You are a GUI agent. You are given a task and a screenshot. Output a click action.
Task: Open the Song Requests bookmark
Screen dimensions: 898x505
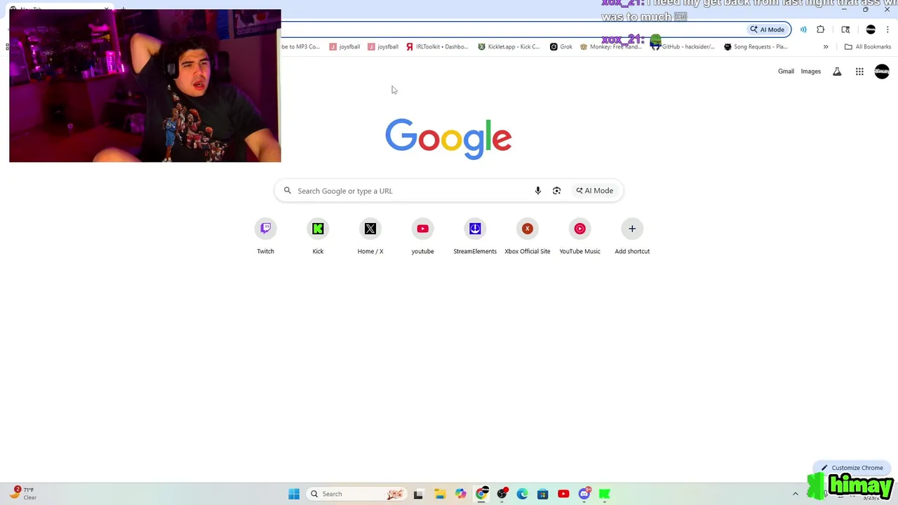(756, 47)
